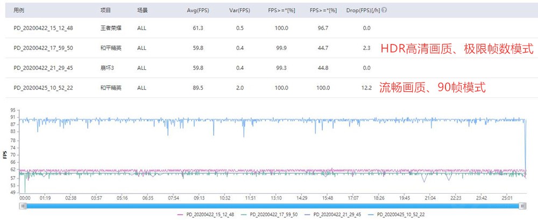538x220 pixels.
Task: Click the Avg(FPS) column header
Action: (x=198, y=10)
